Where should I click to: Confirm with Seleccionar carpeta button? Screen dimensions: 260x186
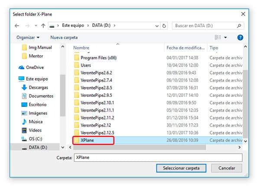181,168
